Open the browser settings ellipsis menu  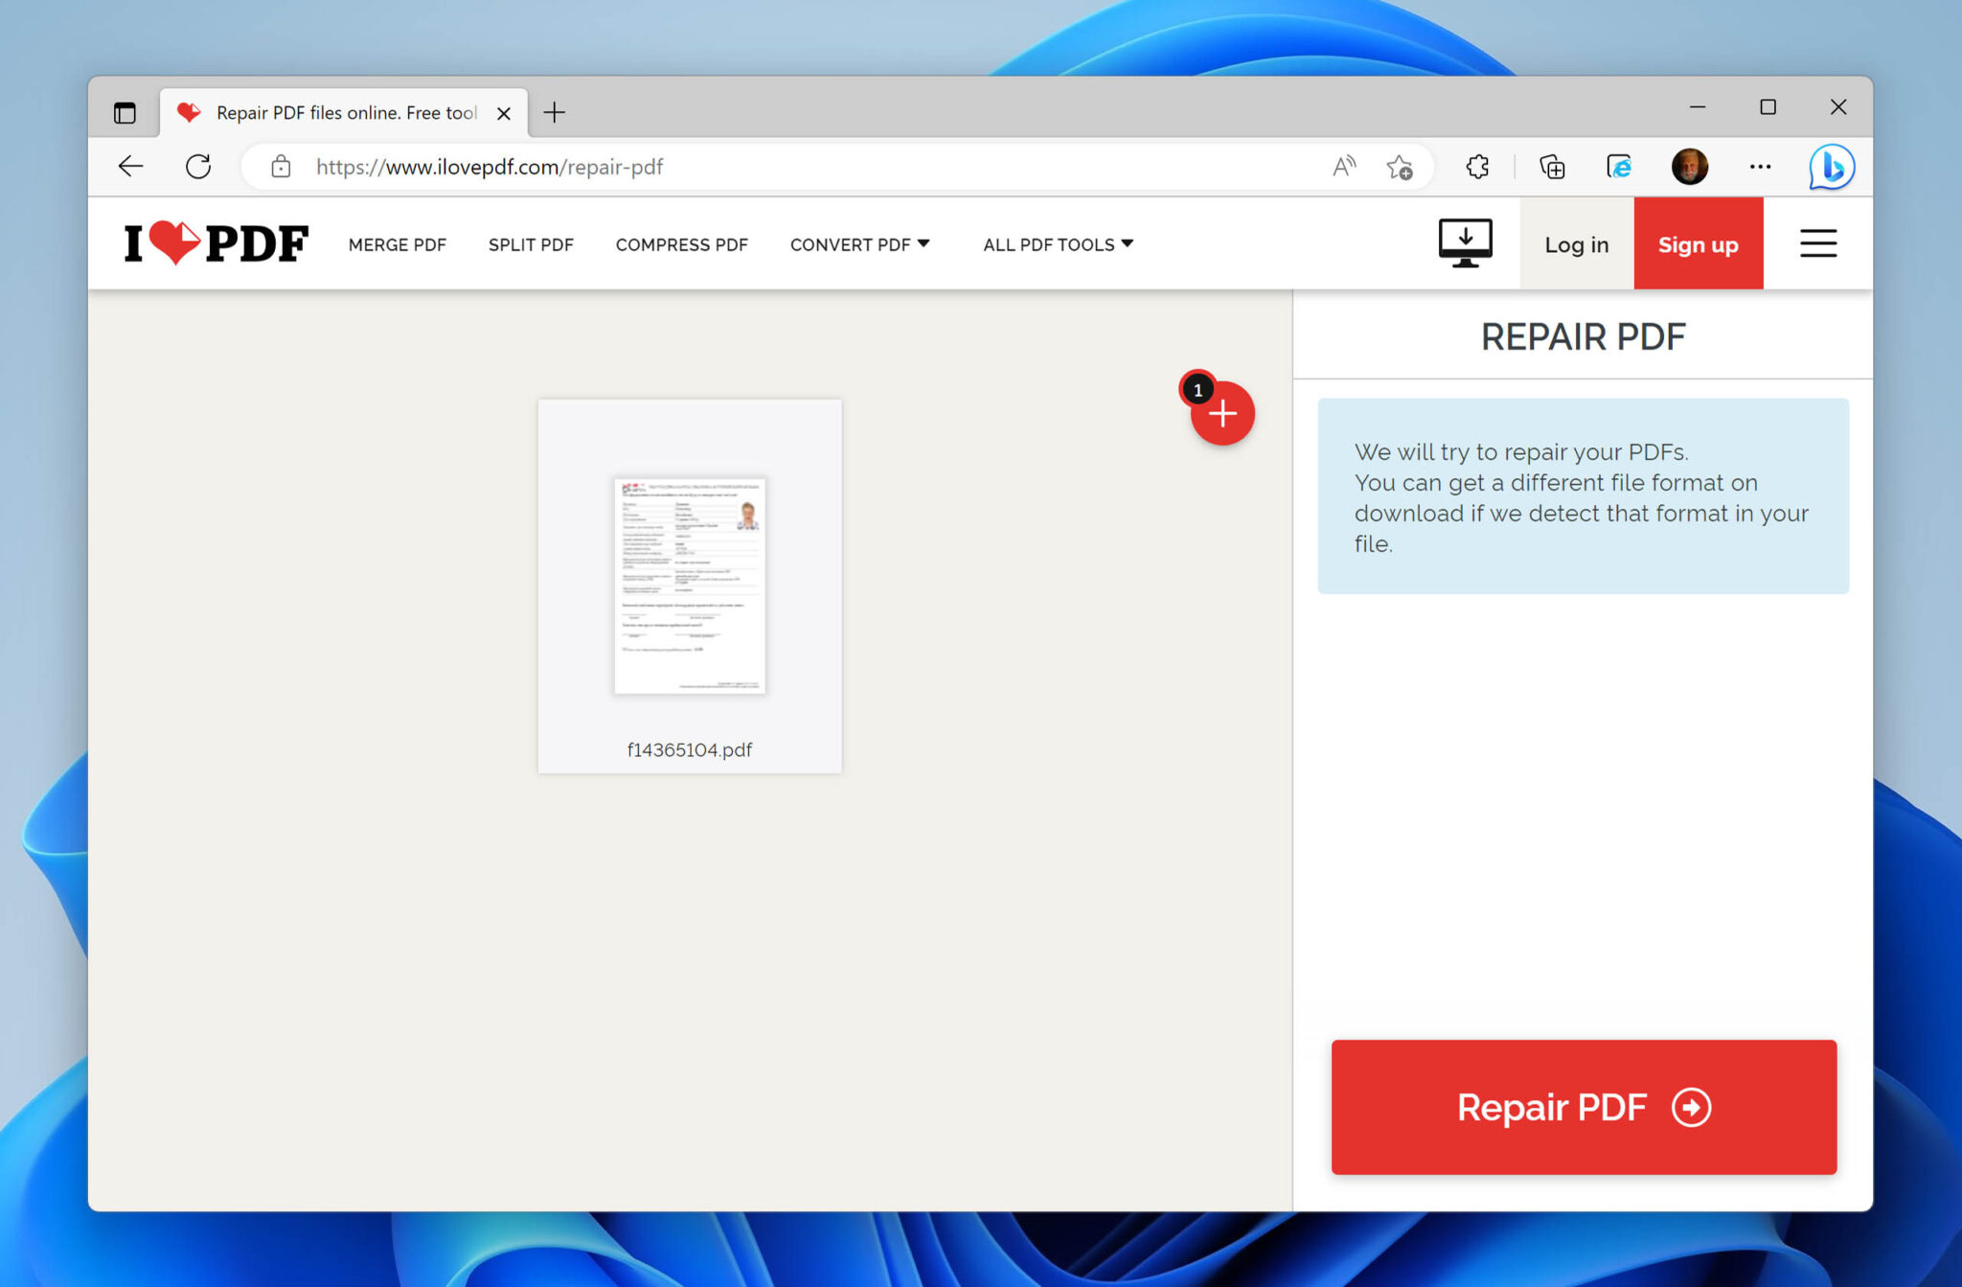(1760, 167)
